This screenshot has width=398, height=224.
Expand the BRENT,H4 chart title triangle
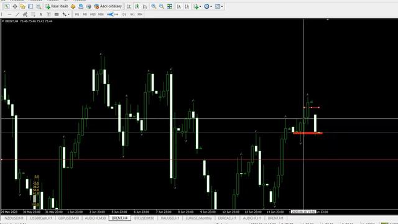[x=2, y=21]
